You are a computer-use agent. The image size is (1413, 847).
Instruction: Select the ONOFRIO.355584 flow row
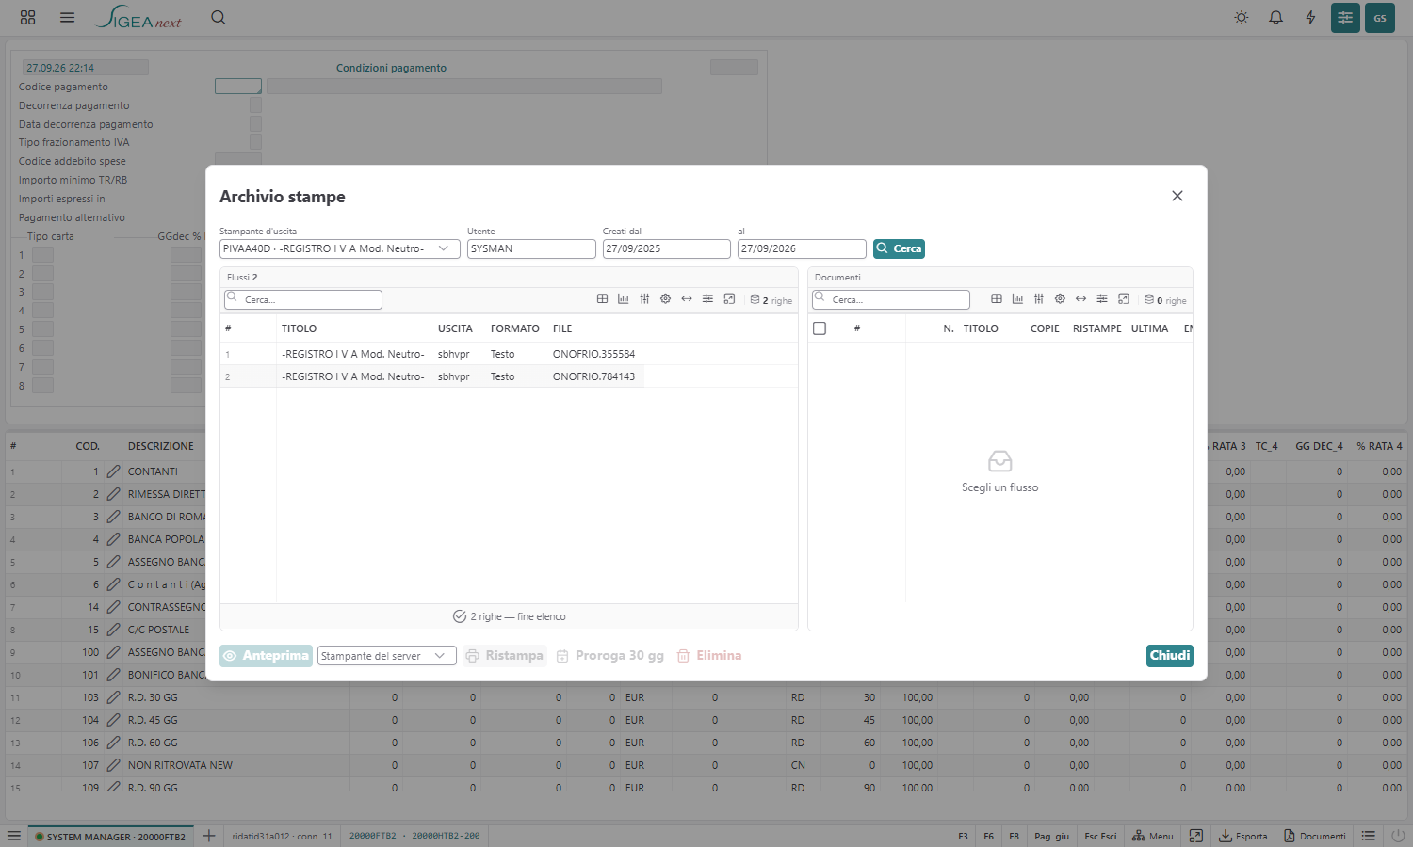[509, 354]
